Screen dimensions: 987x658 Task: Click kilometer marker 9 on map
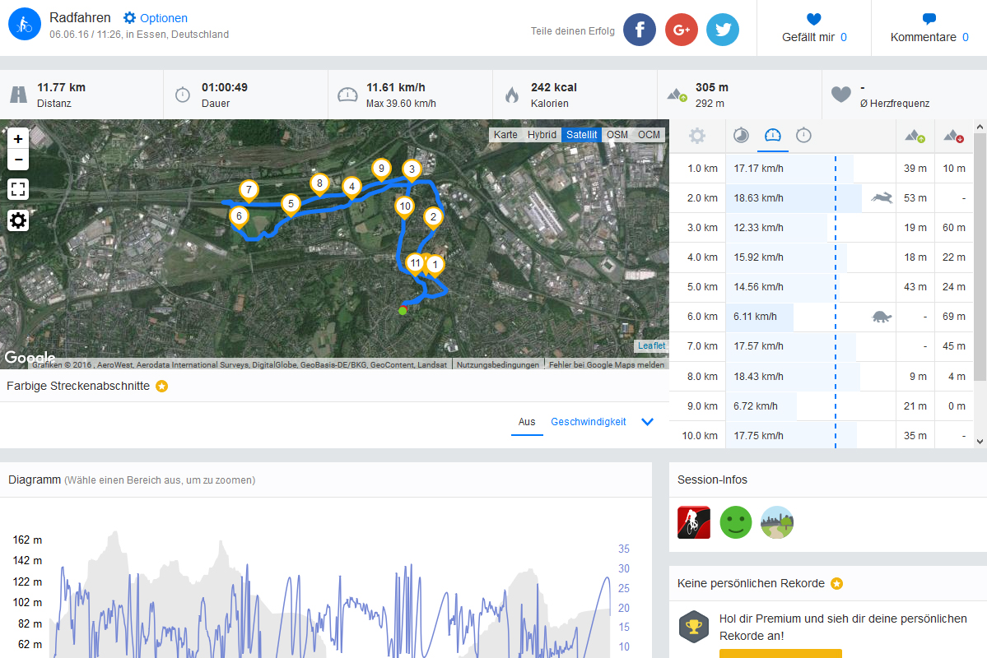pos(381,169)
